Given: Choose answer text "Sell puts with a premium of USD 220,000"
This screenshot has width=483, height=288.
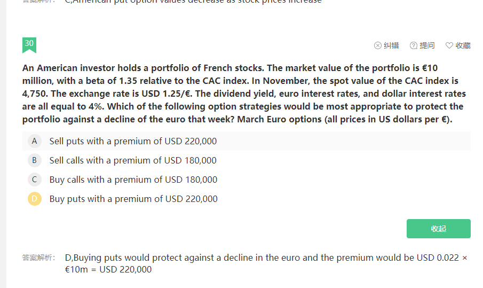Looking at the screenshot, I should click(133, 141).
